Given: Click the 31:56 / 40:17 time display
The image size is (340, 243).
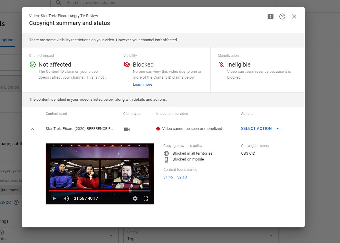Looking at the screenshot, I should click(86, 198).
